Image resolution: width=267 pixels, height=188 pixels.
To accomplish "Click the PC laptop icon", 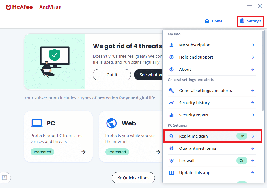I will tap(36, 123).
